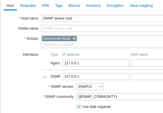
Task: Click the Interfaces label
Action: tap(30, 55)
